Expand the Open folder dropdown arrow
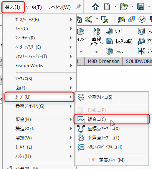The width and height of the screenshot is (152, 169). click(132, 6)
